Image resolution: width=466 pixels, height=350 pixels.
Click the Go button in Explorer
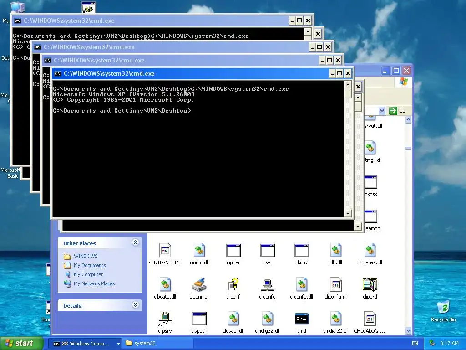point(397,111)
